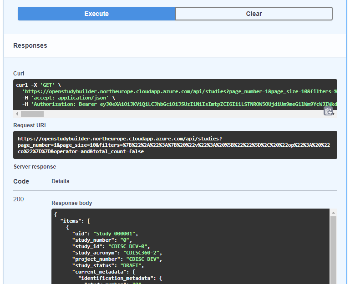The height and width of the screenshot is (284, 350).
Task: Click the right arrow of curl scrollbar
Action: coord(334,114)
